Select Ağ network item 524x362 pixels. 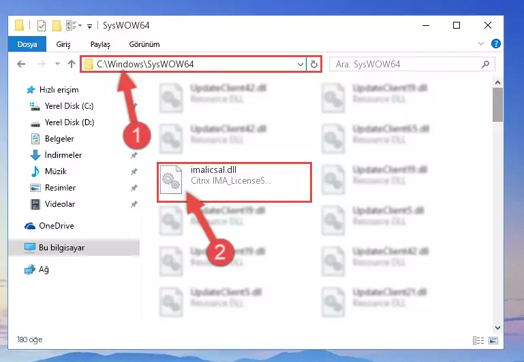click(44, 269)
